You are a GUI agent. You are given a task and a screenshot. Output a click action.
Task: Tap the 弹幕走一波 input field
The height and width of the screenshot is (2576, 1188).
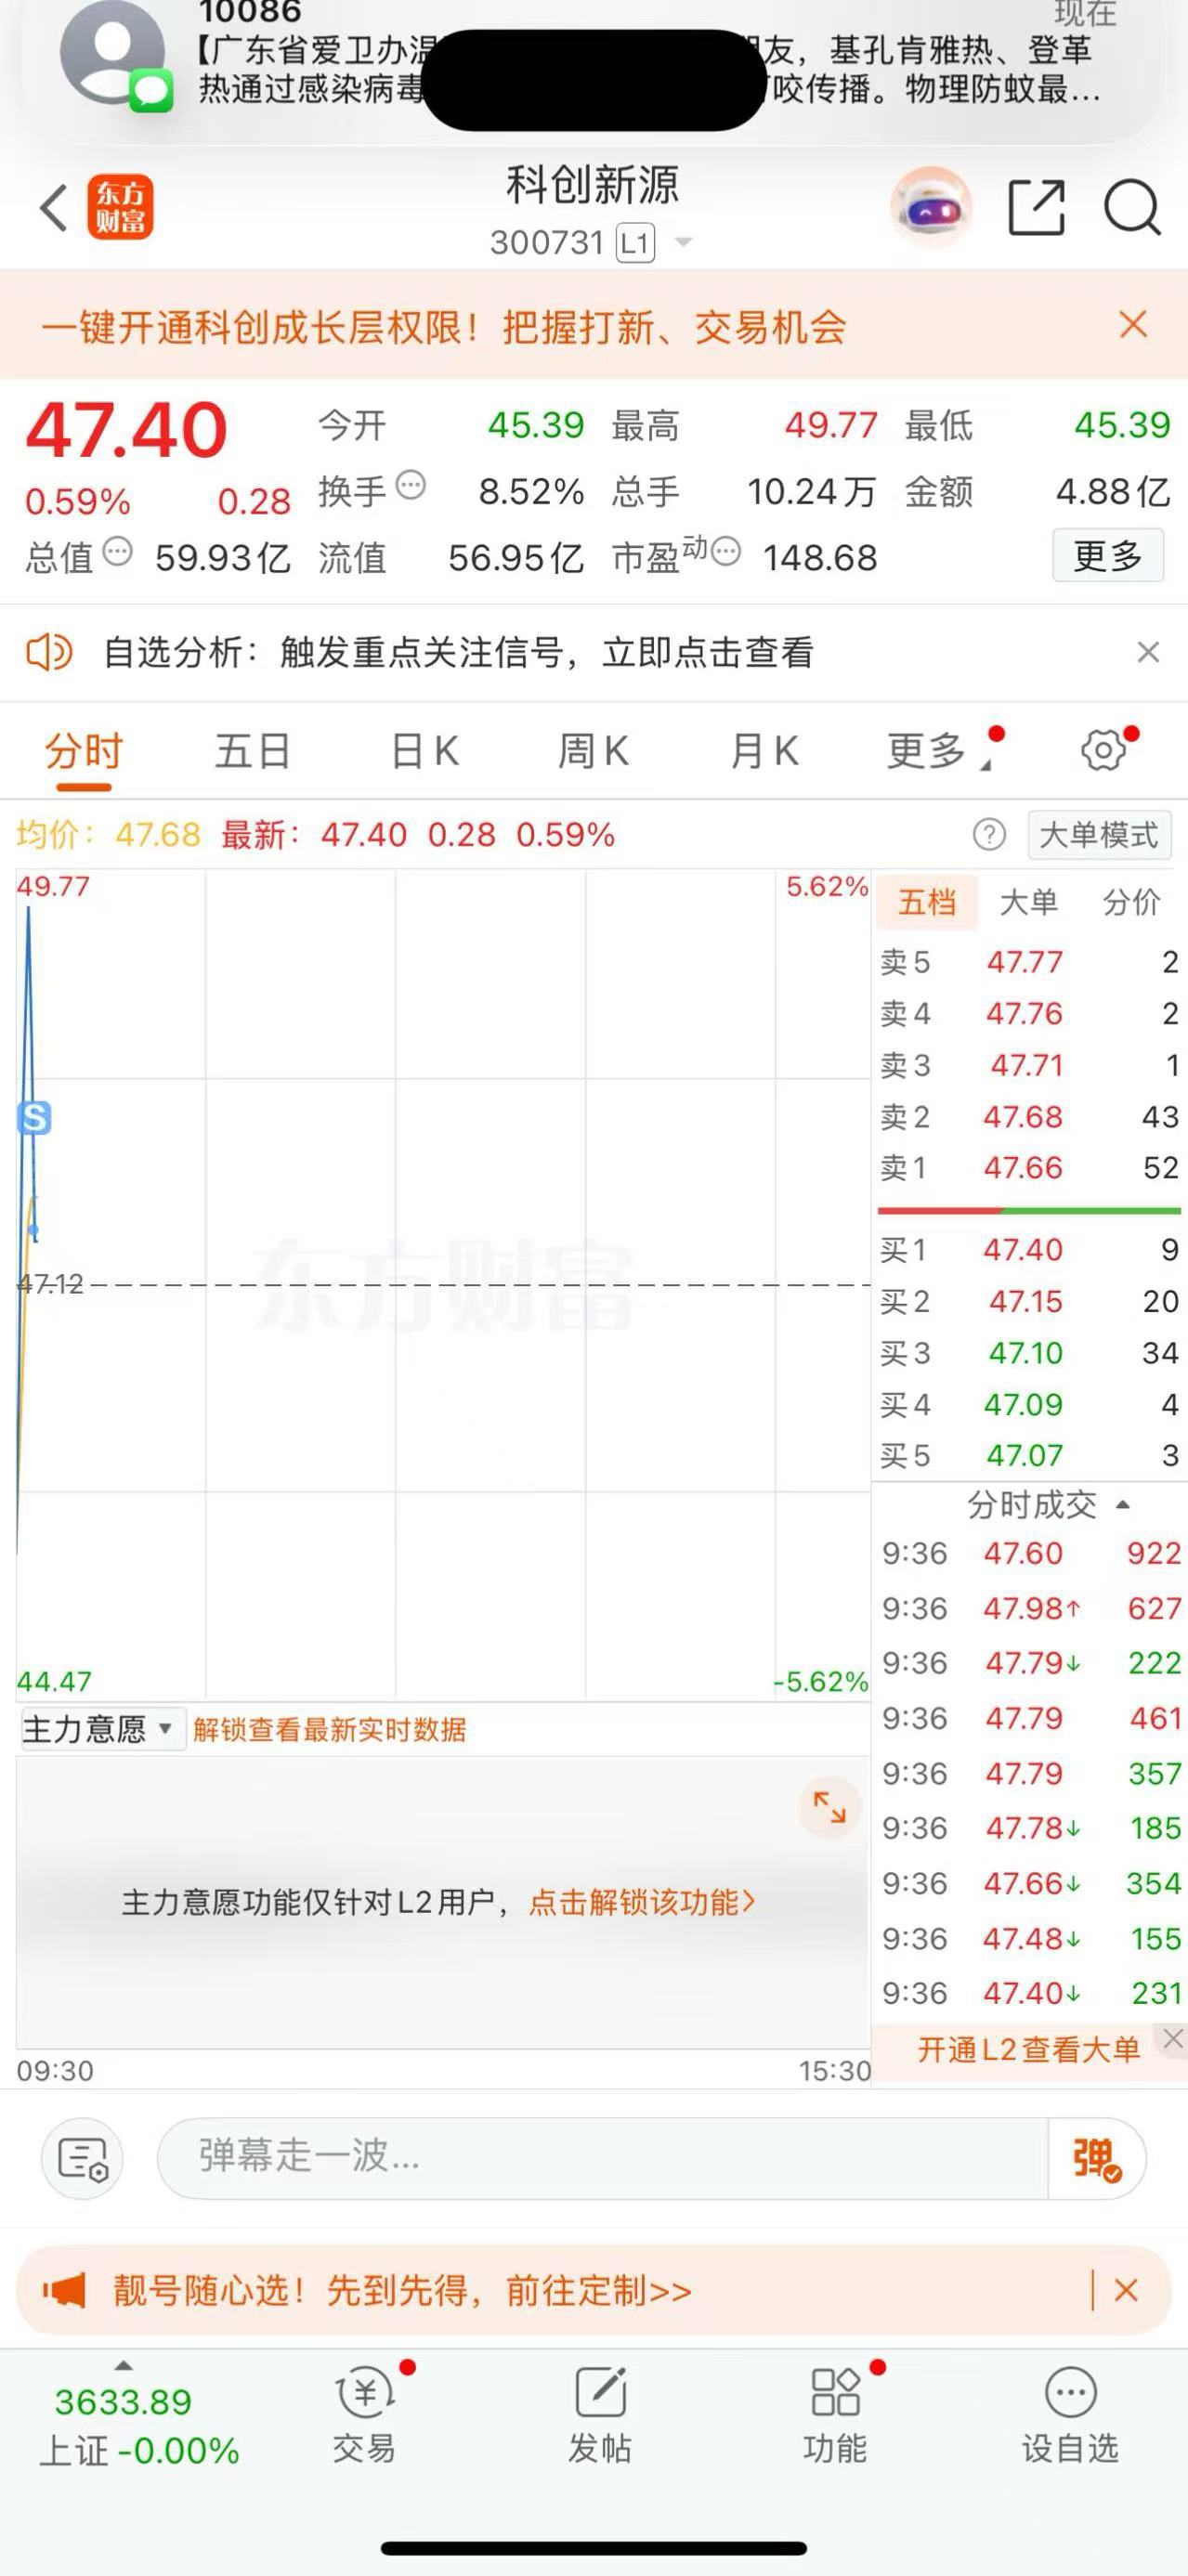(602, 2158)
